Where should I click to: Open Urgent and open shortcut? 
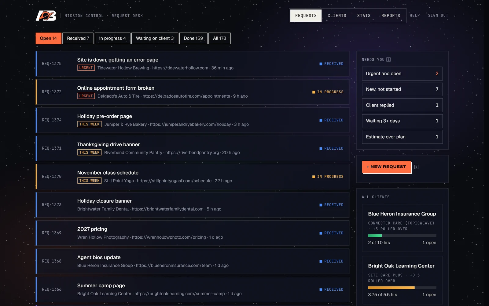402,74
